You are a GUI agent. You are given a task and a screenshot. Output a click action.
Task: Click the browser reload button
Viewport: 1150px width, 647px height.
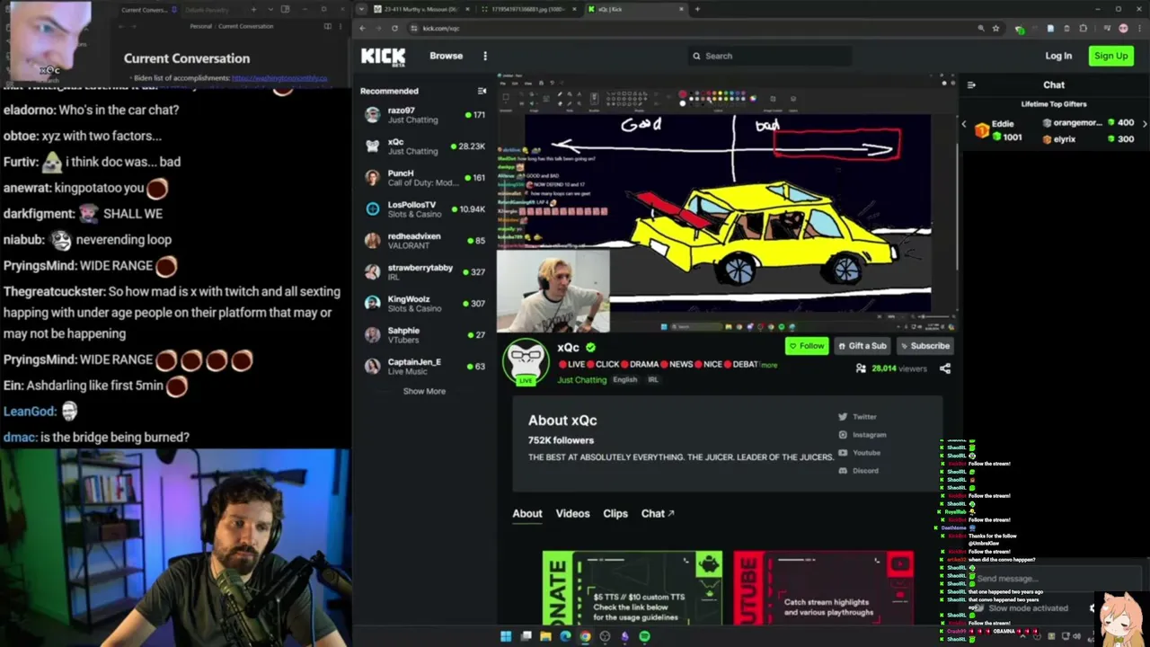click(394, 28)
